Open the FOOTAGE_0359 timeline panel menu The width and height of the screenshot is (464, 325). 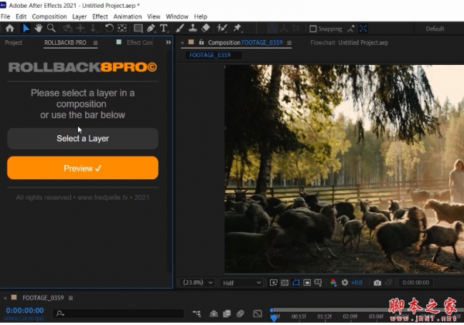(70, 298)
